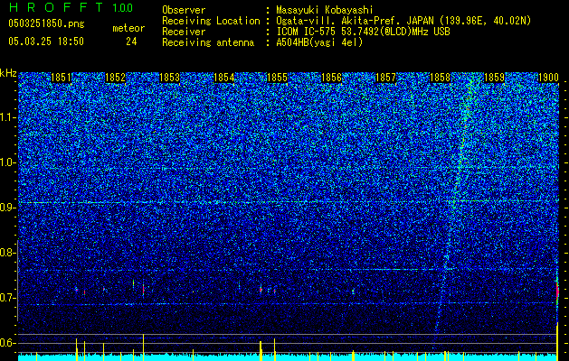
Task: Click the strong red echo at 1900
Action: (x=557, y=292)
